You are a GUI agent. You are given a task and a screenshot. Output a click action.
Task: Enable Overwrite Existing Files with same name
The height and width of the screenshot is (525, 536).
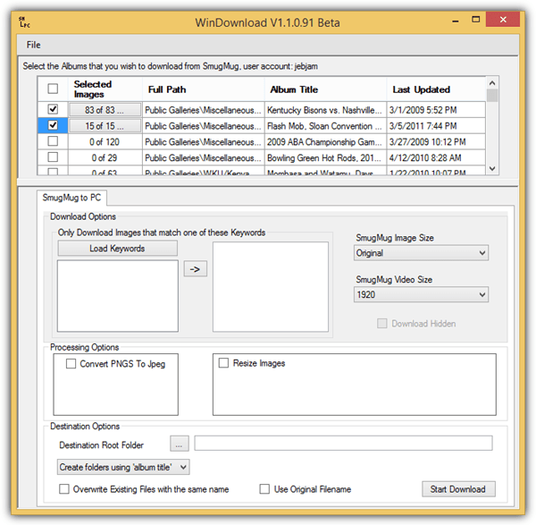coord(64,488)
